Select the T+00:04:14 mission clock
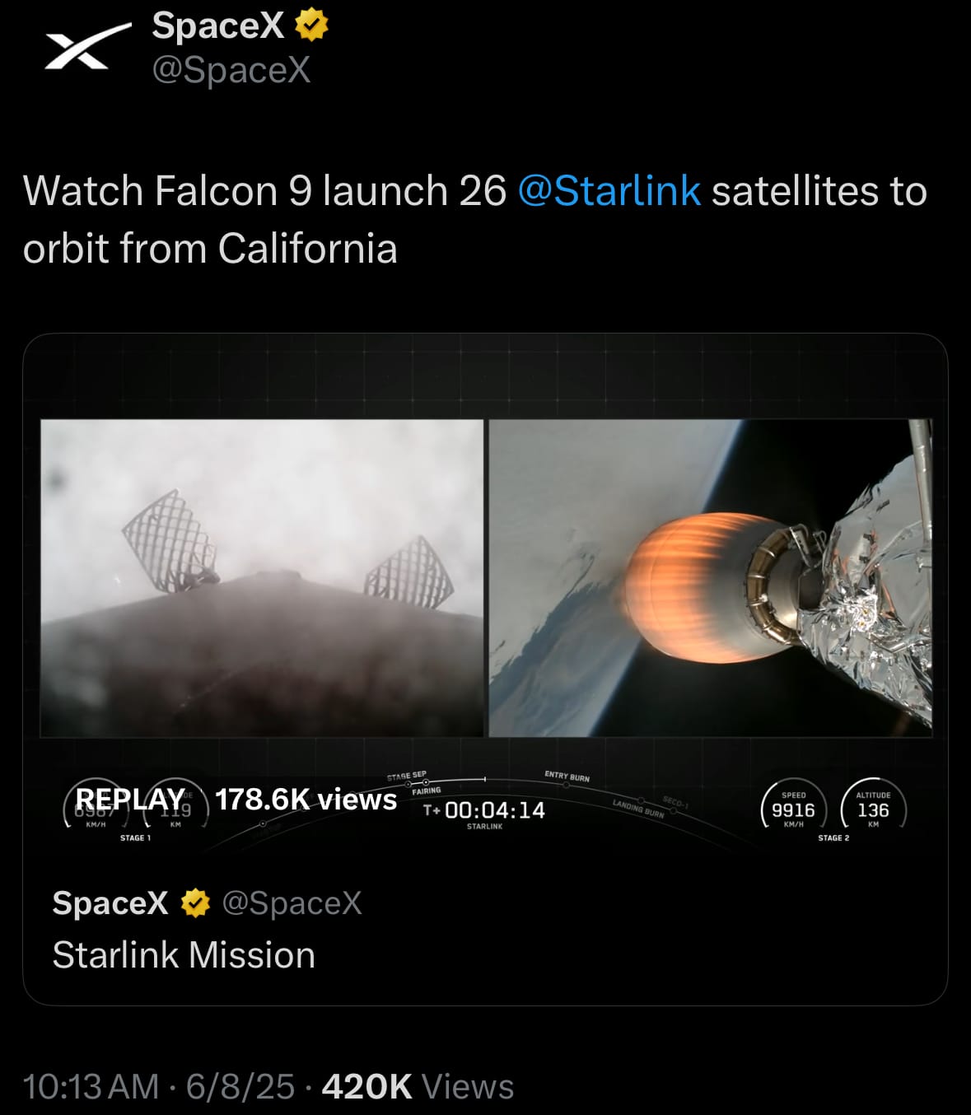Screen dimensions: 971x1115 point(484,810)
